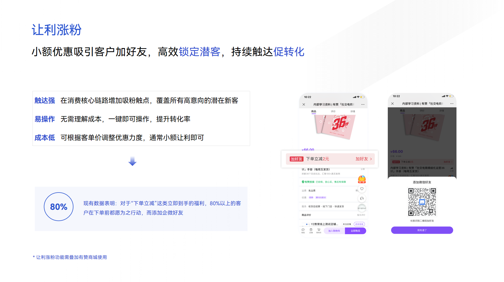The height and width of the screenshot is (282, 504).
Task: Expand the 加好友 chevron in highlighted banner
Action: pyautogui.click(x=371, y=159)
